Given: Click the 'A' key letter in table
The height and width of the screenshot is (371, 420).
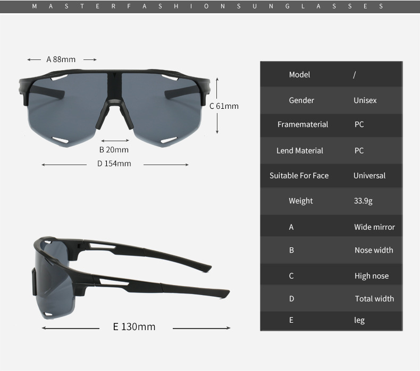Looking at the screenshot, I should 291,227.
